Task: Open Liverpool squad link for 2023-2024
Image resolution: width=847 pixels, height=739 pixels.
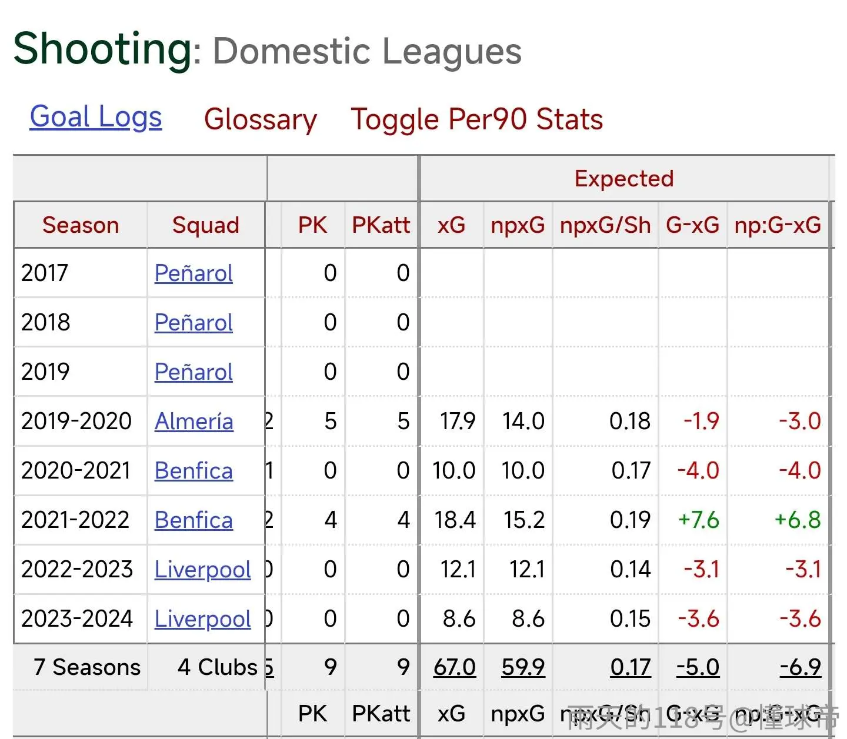Action: click(x=203, y=619)
